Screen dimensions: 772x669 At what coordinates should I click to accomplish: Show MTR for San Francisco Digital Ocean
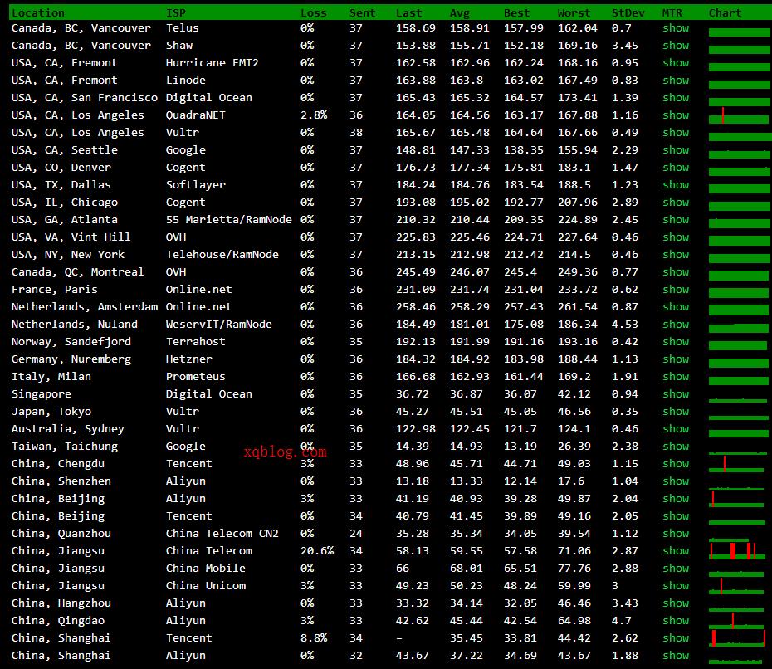676,97
